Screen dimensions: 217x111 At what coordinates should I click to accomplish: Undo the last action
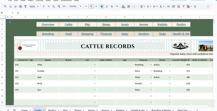click(10, 6)
